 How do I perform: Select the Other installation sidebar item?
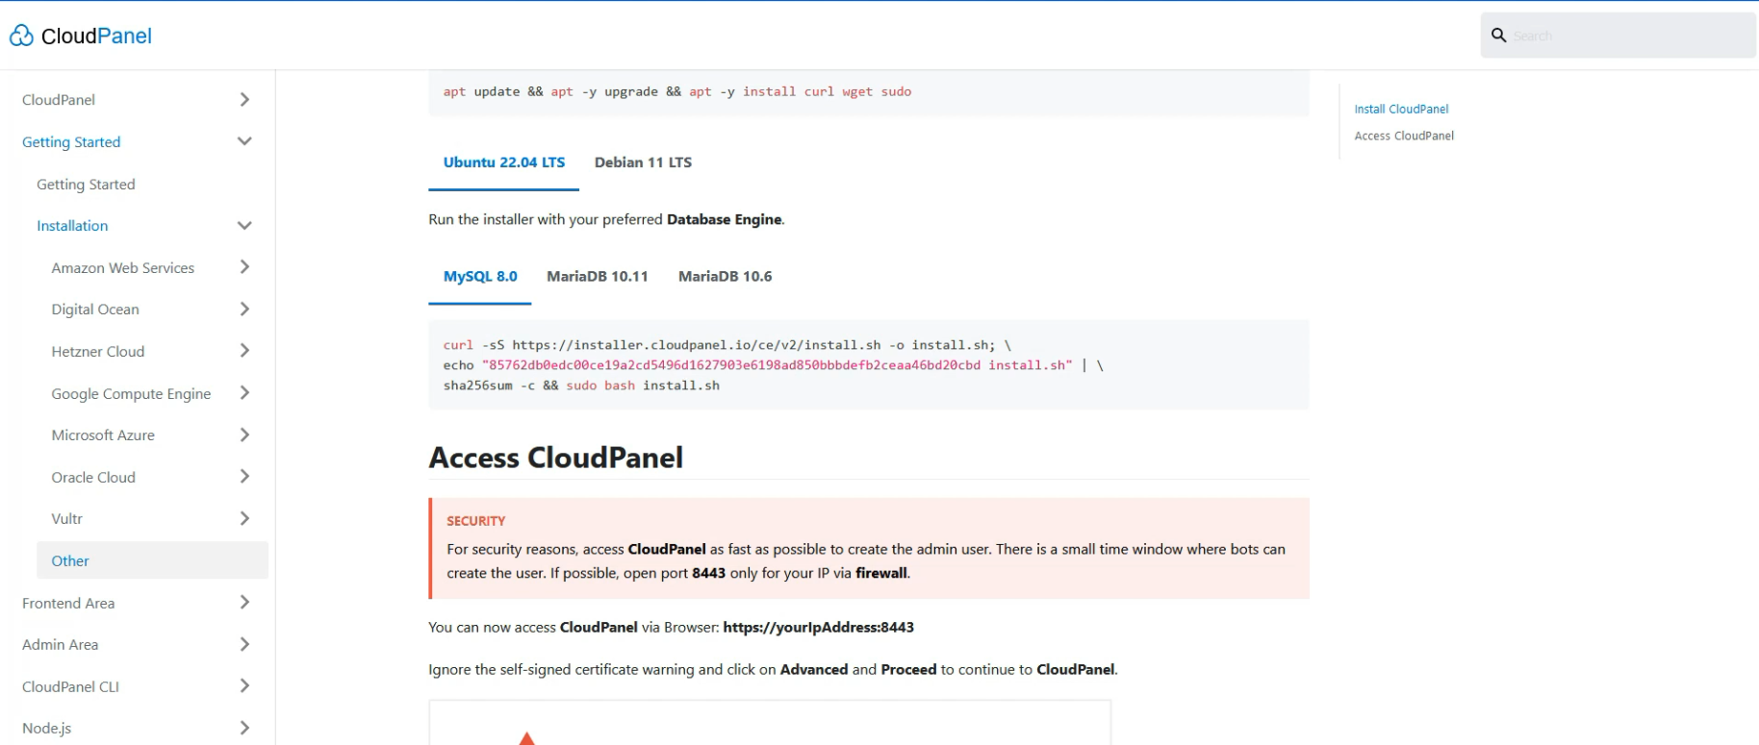(70, 561)
